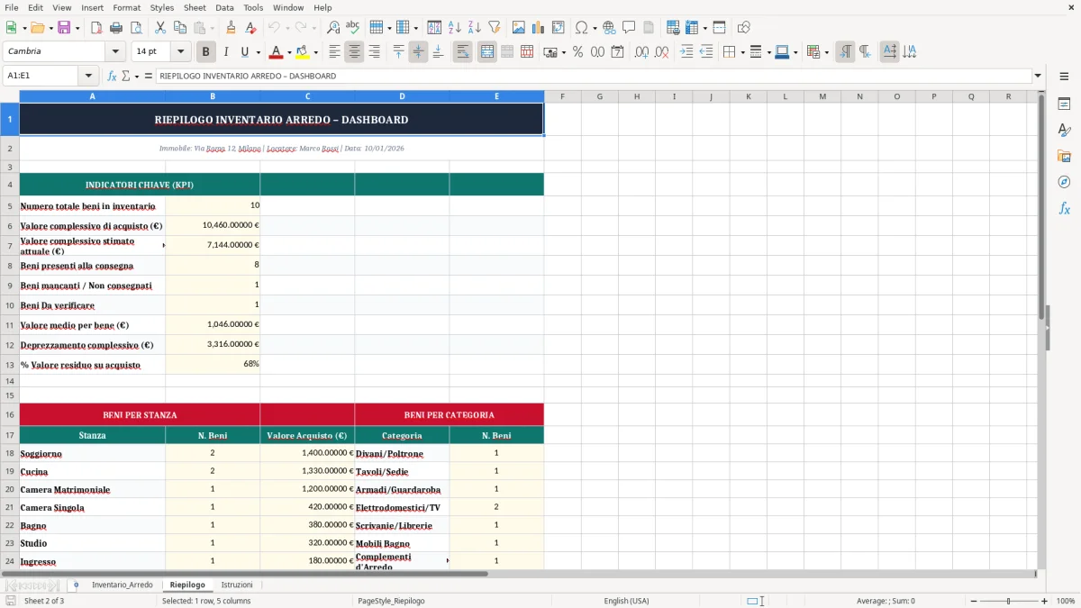
Task: Align text left
Action: tap(334, 52)
